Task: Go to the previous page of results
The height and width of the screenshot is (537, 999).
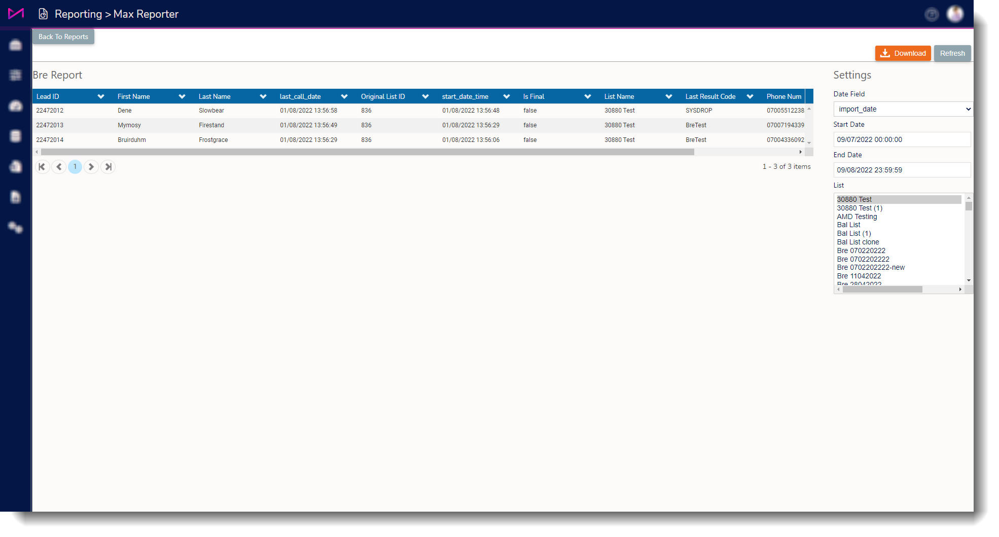Action: [59, 167]
